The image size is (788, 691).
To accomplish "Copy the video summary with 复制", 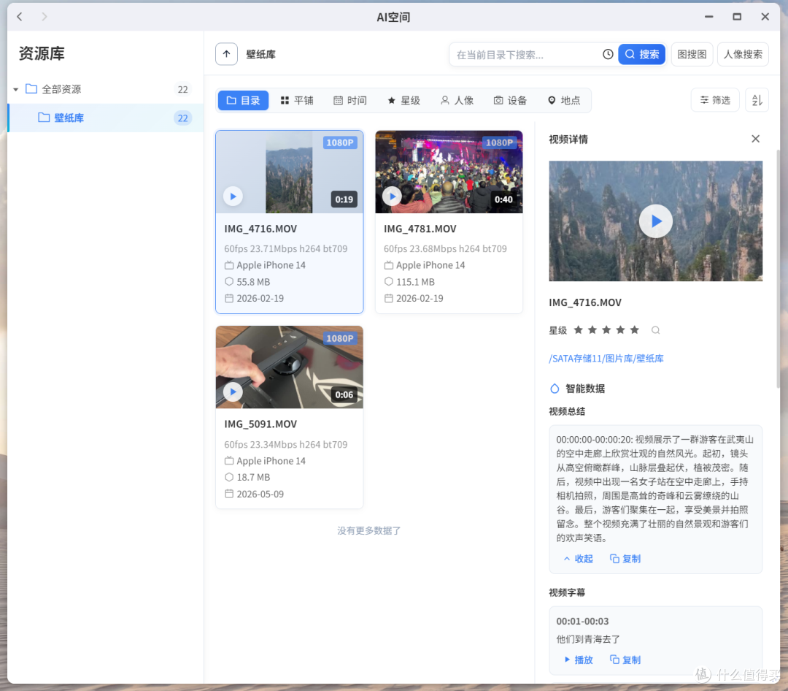I will [x=625, y=559].
